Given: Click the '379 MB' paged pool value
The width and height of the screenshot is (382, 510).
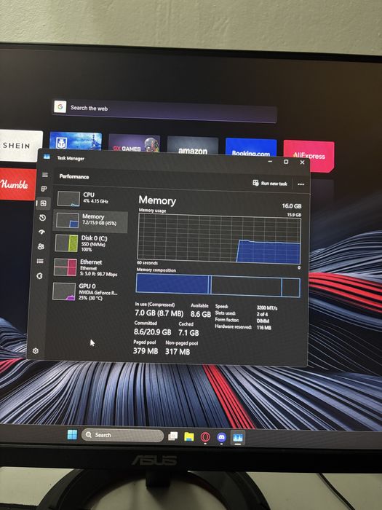Looking at the screenshot, I should (146, 351).
